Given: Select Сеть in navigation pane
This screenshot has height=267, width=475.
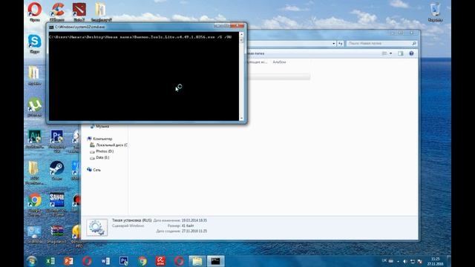Looking at the screenshot, I should coord(94,170).
